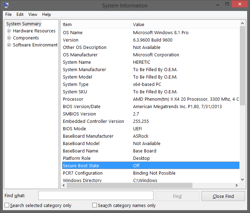The height and width of the screenshot is (213, 250).
Task: Toggle Search selected category only checkbox
Action: click(7, 205)
